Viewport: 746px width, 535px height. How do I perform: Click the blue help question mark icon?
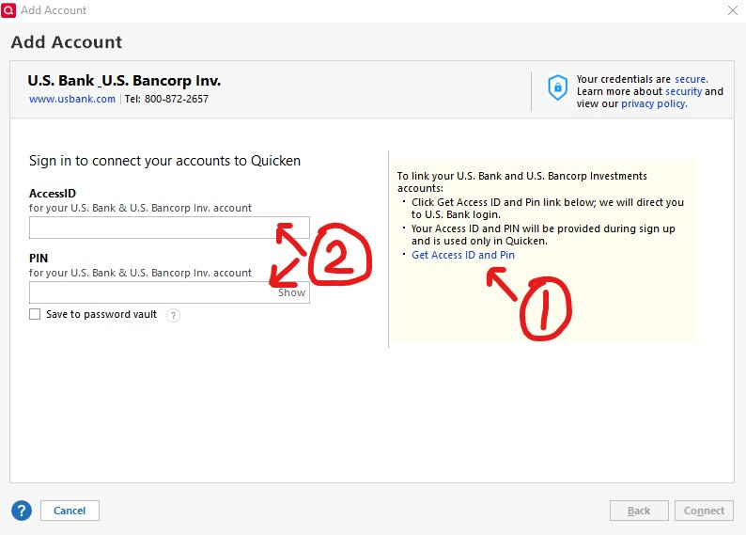(22, 511)
